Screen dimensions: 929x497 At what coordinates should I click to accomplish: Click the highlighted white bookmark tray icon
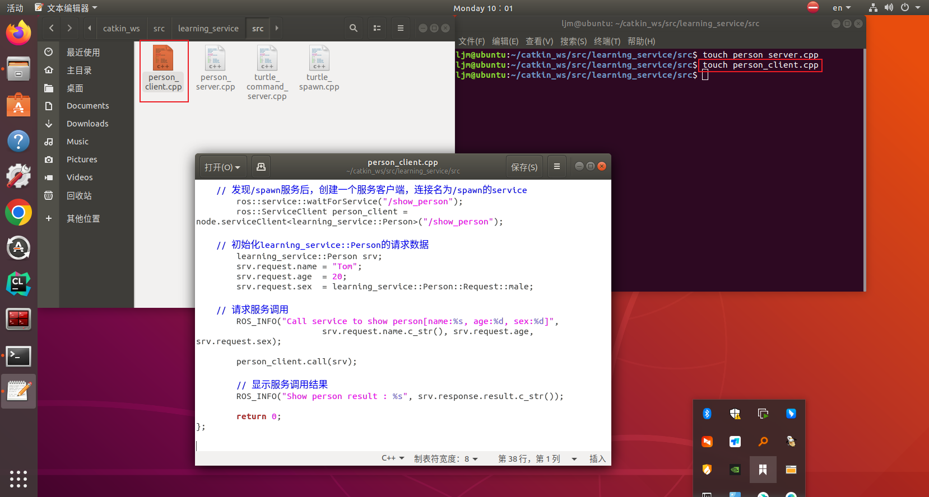[763, 470]
